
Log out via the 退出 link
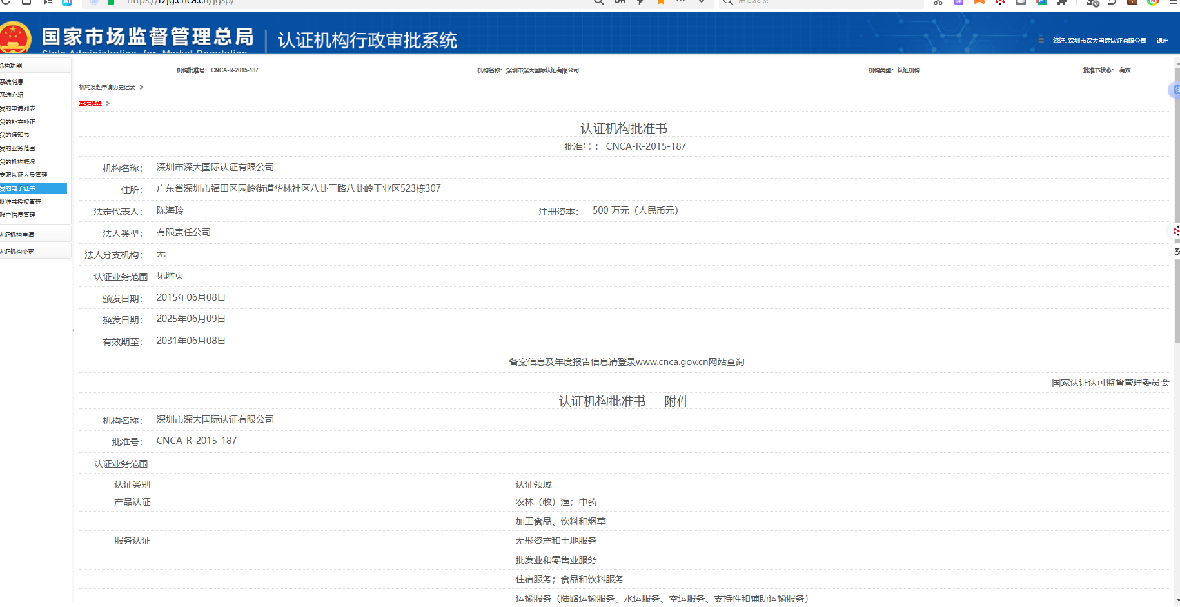pyautogui.click(x=1163, y=41)
